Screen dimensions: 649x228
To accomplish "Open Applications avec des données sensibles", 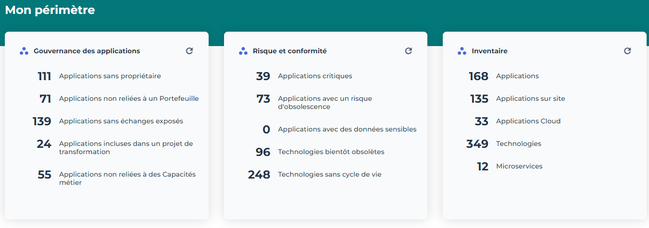I will tap(347, 129).
